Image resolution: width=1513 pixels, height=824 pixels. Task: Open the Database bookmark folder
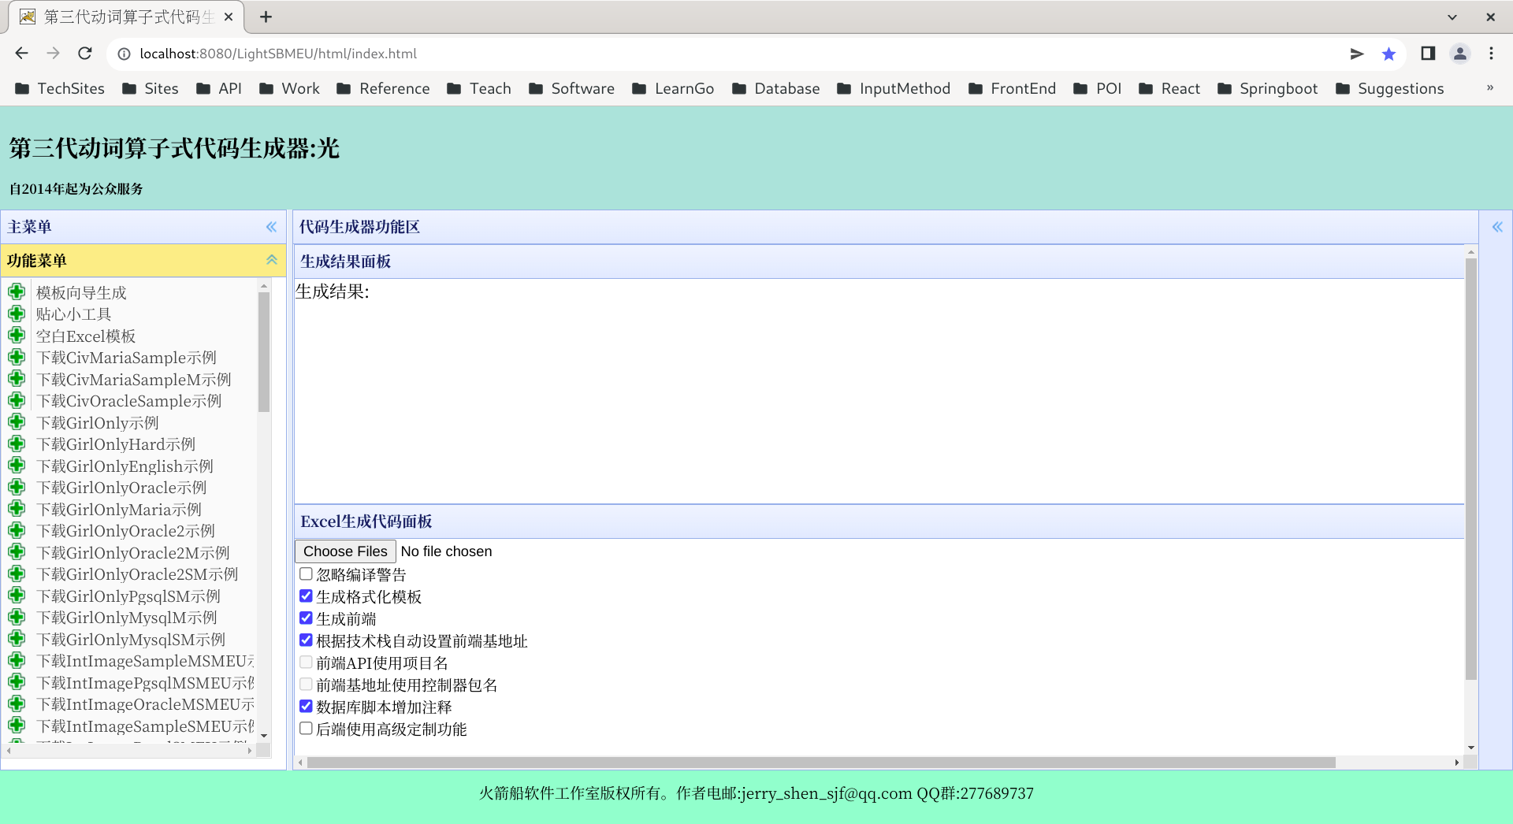click(x=775, y=88)
